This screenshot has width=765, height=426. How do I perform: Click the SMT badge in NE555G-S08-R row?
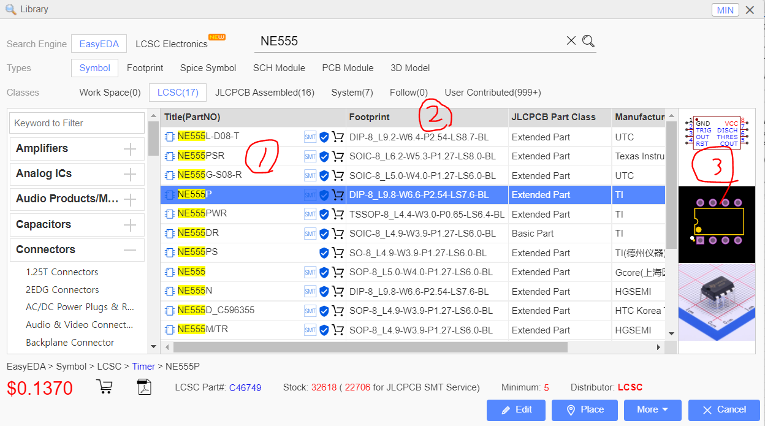(x=310, y=175)
